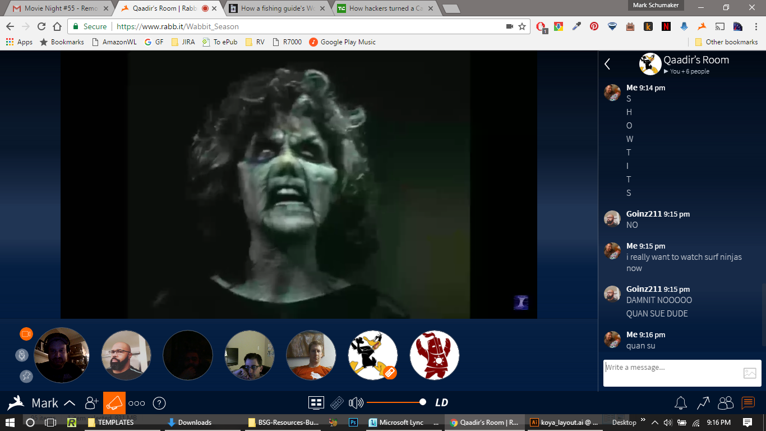The width and height of the screenshot is (766, 431).
Task: Select the bald bearded user webcam bubble
Action: 126,355
